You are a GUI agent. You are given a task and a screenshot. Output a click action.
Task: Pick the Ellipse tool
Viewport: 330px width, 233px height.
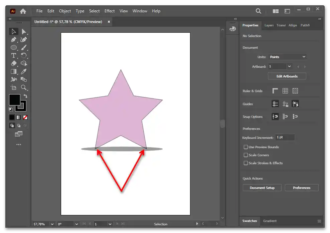pos(14,48)
